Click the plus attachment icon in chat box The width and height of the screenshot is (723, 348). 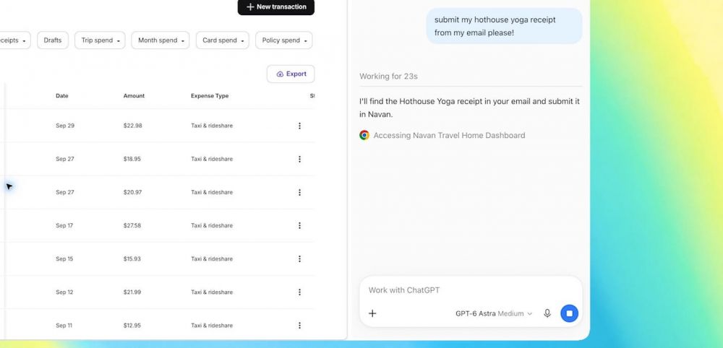point(372,313)
